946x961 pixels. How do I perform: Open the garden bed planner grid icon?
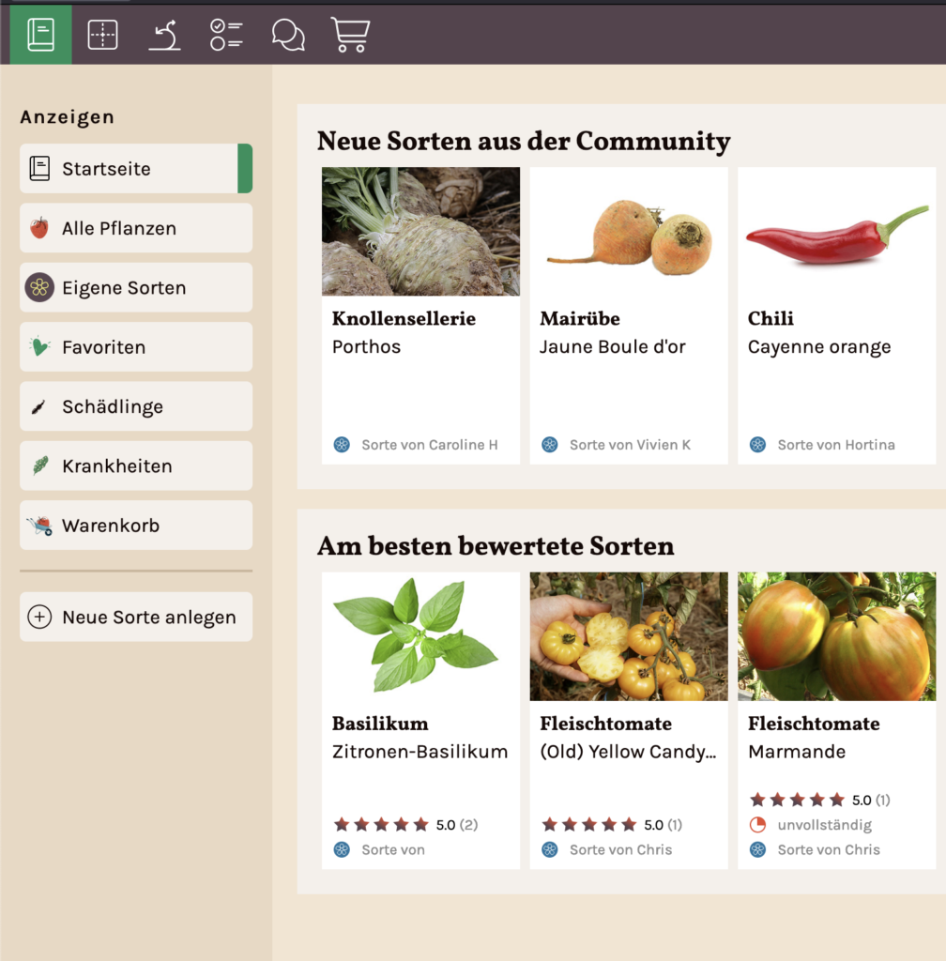(x=102, y=35)
